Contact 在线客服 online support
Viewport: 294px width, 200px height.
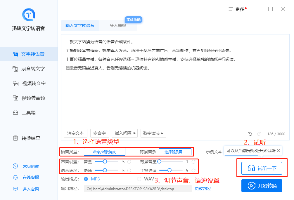click(31, 177)
